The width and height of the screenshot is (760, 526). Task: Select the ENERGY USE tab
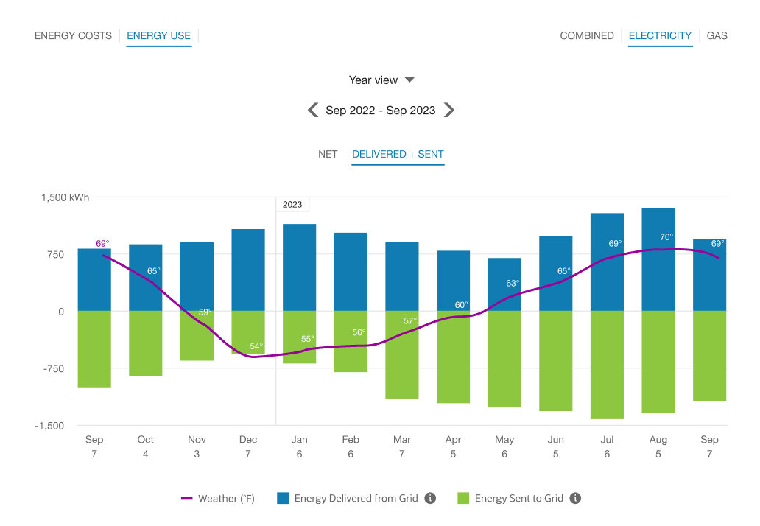pyautogui.click(x=158, y=35)
